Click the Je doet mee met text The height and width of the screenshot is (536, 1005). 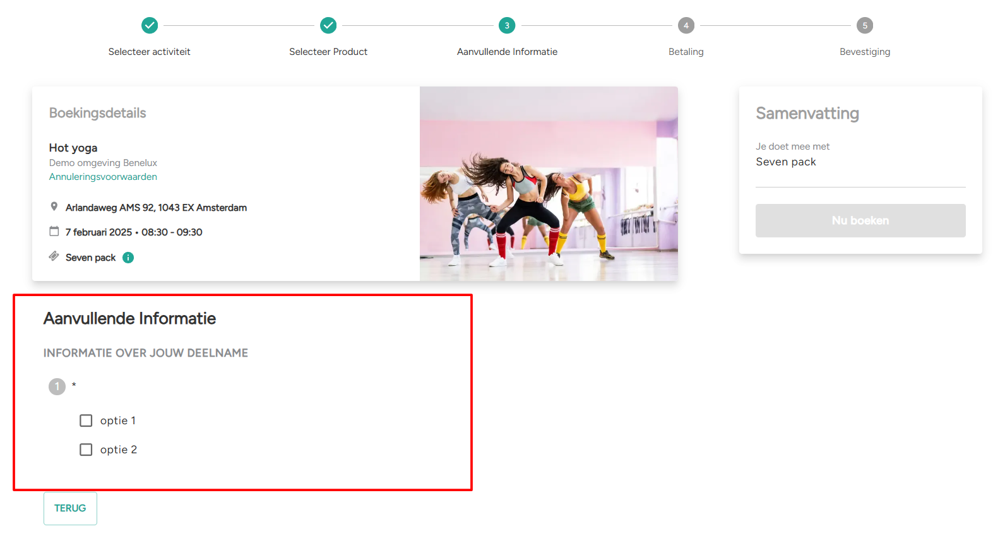click(793, 146)
